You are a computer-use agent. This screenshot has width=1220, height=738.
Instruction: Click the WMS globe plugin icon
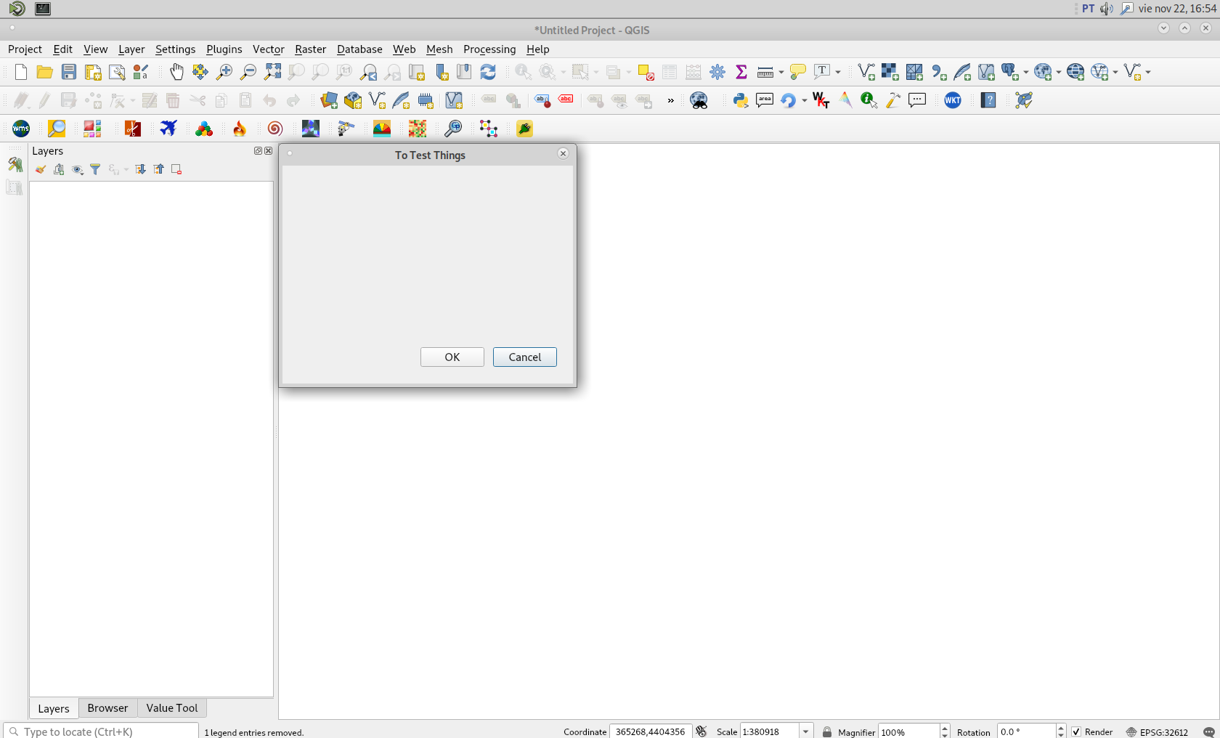[21, 129]
